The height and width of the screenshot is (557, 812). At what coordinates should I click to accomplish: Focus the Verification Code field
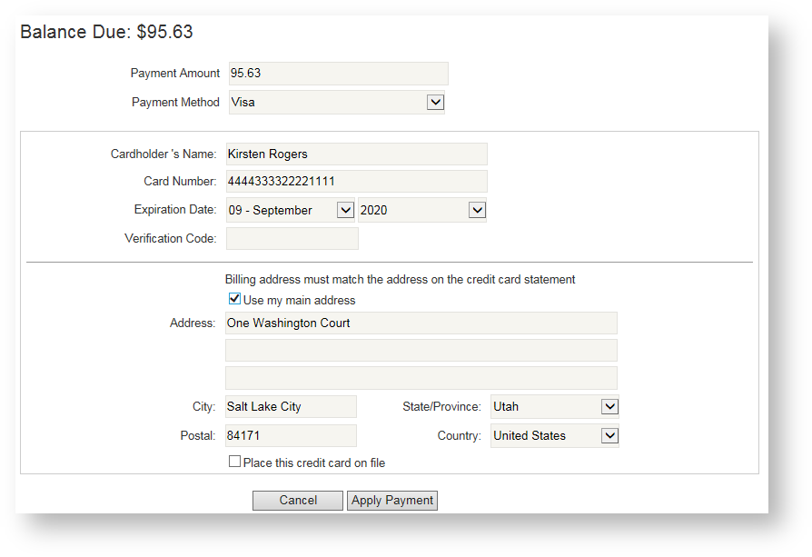(x=292, y=237)
